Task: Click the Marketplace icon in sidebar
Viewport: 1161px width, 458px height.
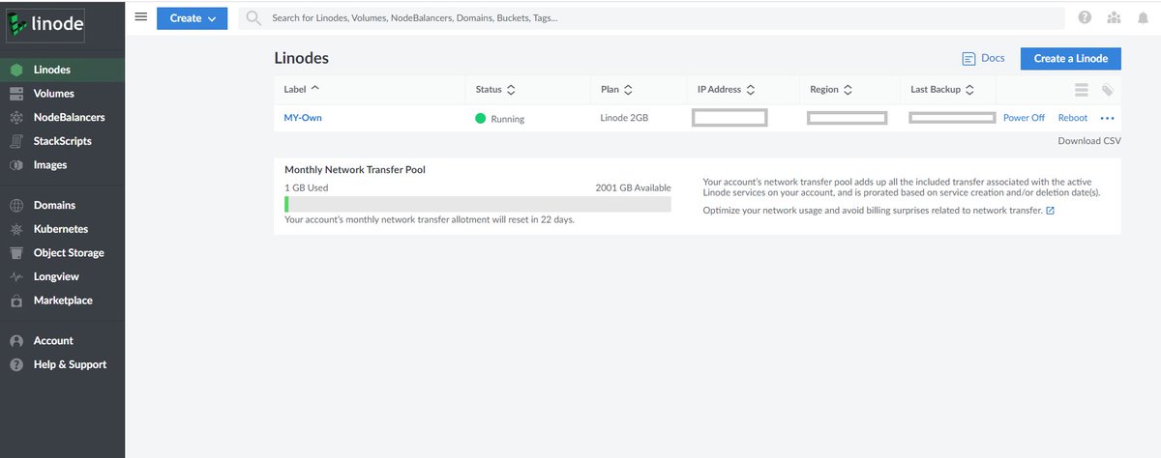Action: pyautogui.click(x=16, y=301)
